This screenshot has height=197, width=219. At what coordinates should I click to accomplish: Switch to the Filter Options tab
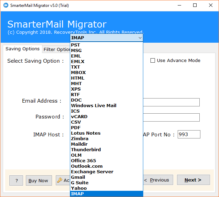56,49
